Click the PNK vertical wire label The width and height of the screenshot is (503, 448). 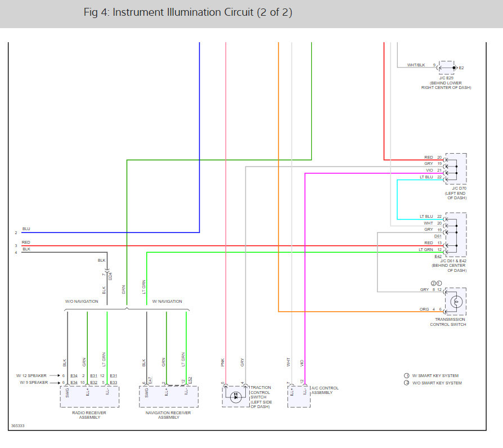[x=223, y=362]
